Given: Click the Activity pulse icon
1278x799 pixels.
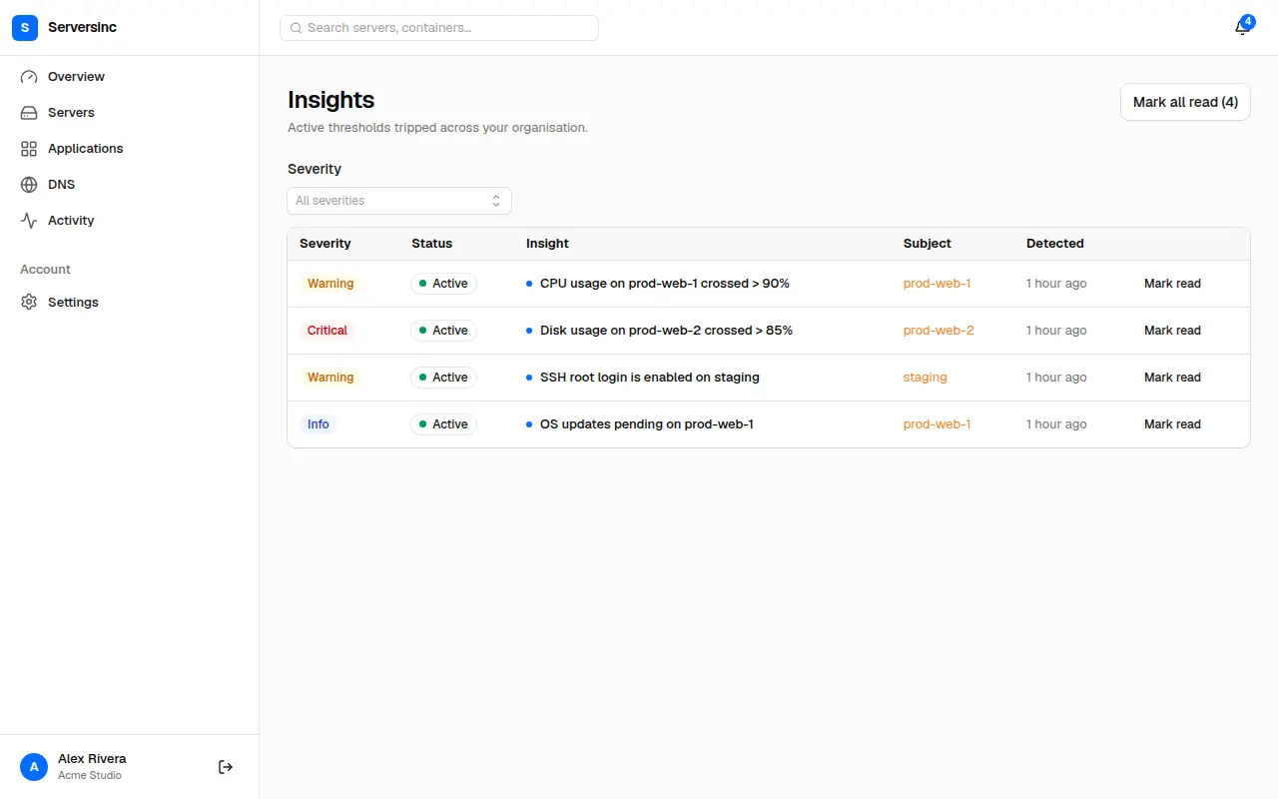Looking at the screenshot, I should (29, 221).
